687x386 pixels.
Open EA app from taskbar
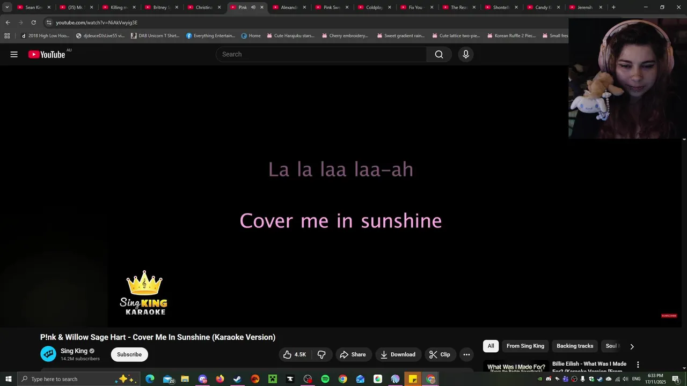point(255,379)
